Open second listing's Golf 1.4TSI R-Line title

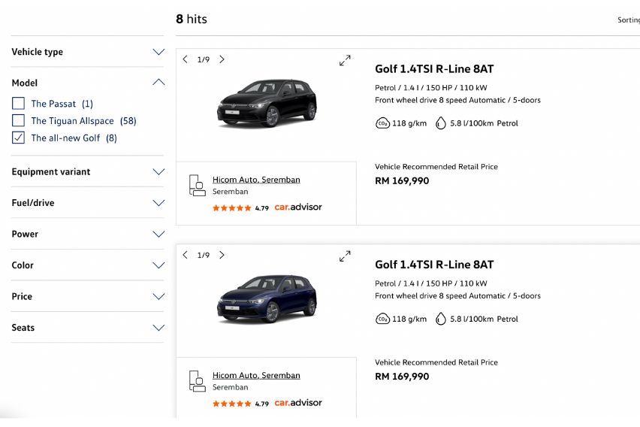pos(434,265)
